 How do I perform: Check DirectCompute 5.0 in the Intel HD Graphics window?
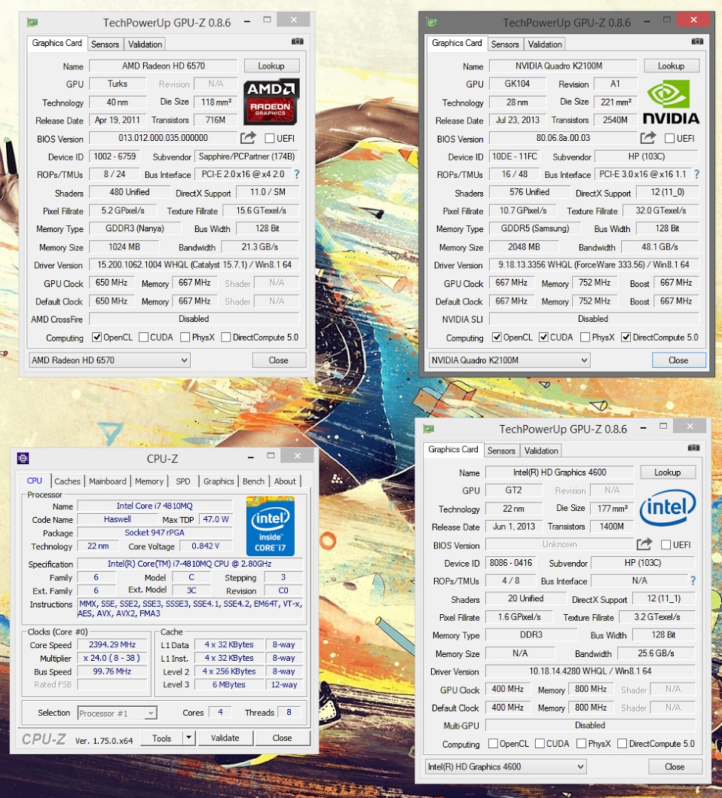pyautogui.click(x=623, y=744)
